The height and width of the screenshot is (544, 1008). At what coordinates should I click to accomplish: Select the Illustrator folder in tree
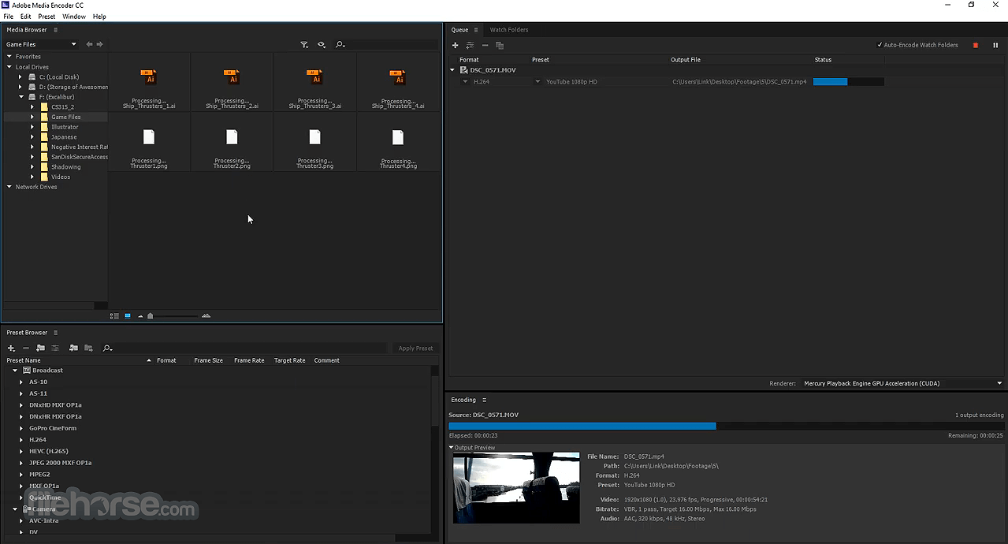65,127
